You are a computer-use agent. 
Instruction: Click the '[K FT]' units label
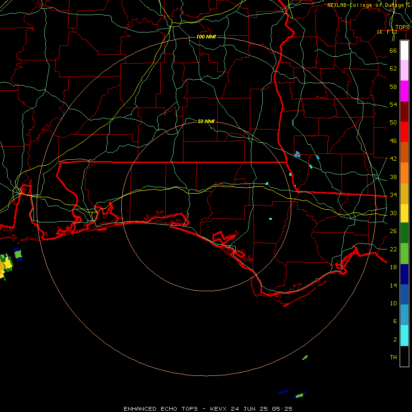pos(387,32)
